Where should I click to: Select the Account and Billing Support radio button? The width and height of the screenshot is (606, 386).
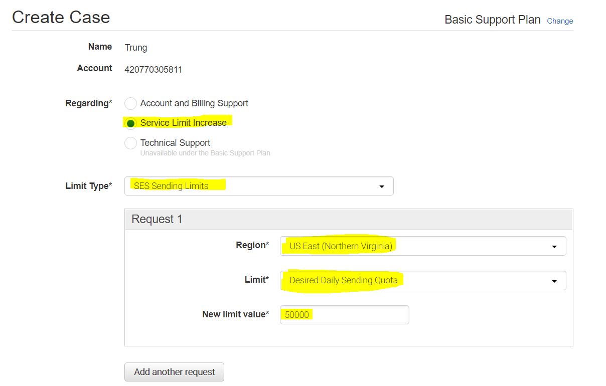(131, 104)
